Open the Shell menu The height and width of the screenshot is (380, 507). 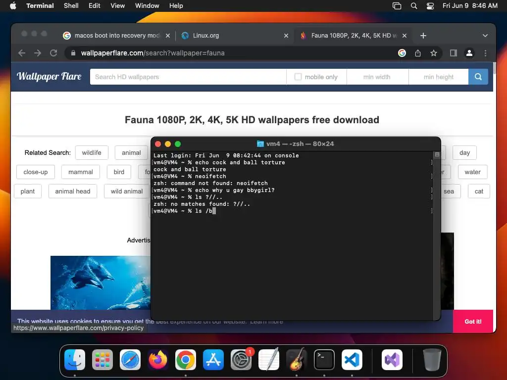coord(71,5)
